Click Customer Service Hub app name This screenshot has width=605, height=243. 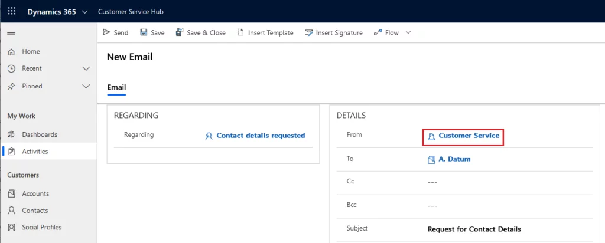pos(131,12)
